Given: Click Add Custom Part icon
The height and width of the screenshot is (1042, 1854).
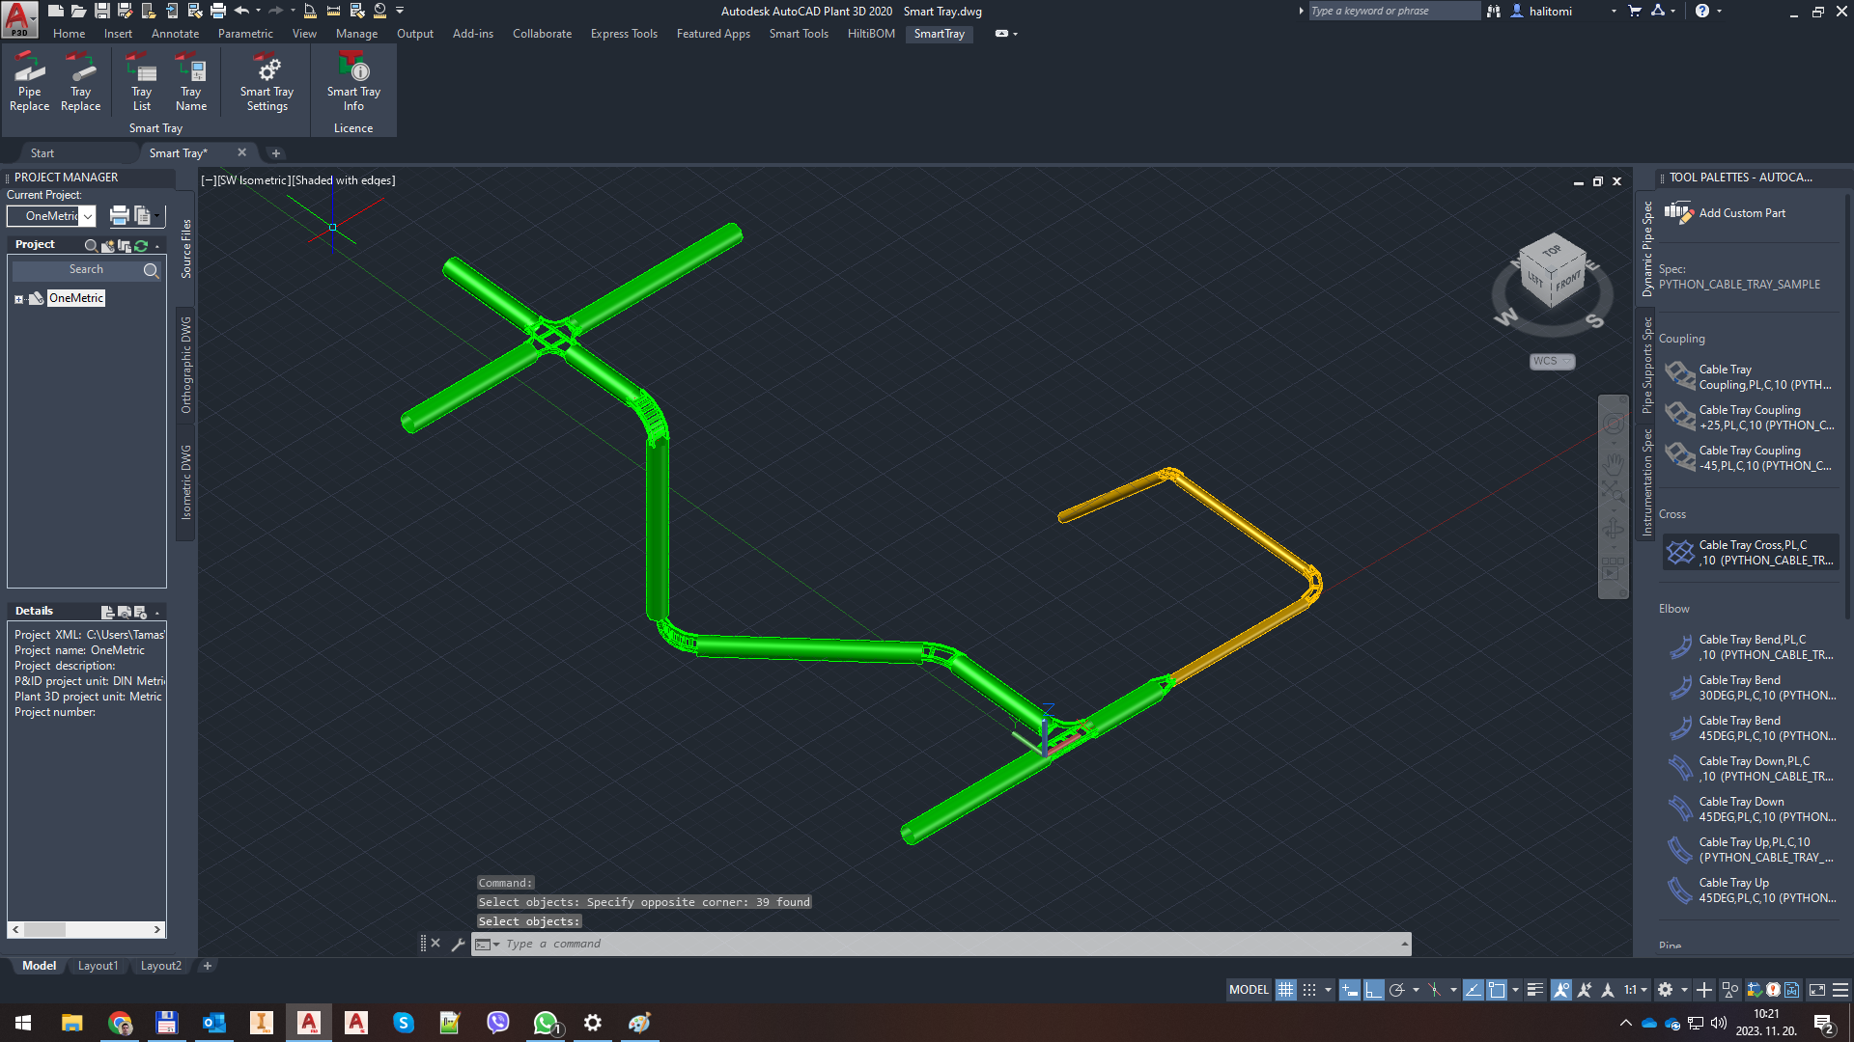Looking at the screenshot, I should [x=1678, y=212].
